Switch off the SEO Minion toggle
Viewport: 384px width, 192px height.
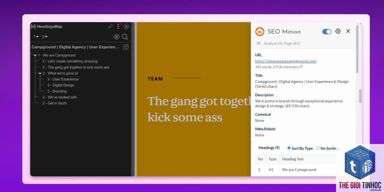click(327, 31)
